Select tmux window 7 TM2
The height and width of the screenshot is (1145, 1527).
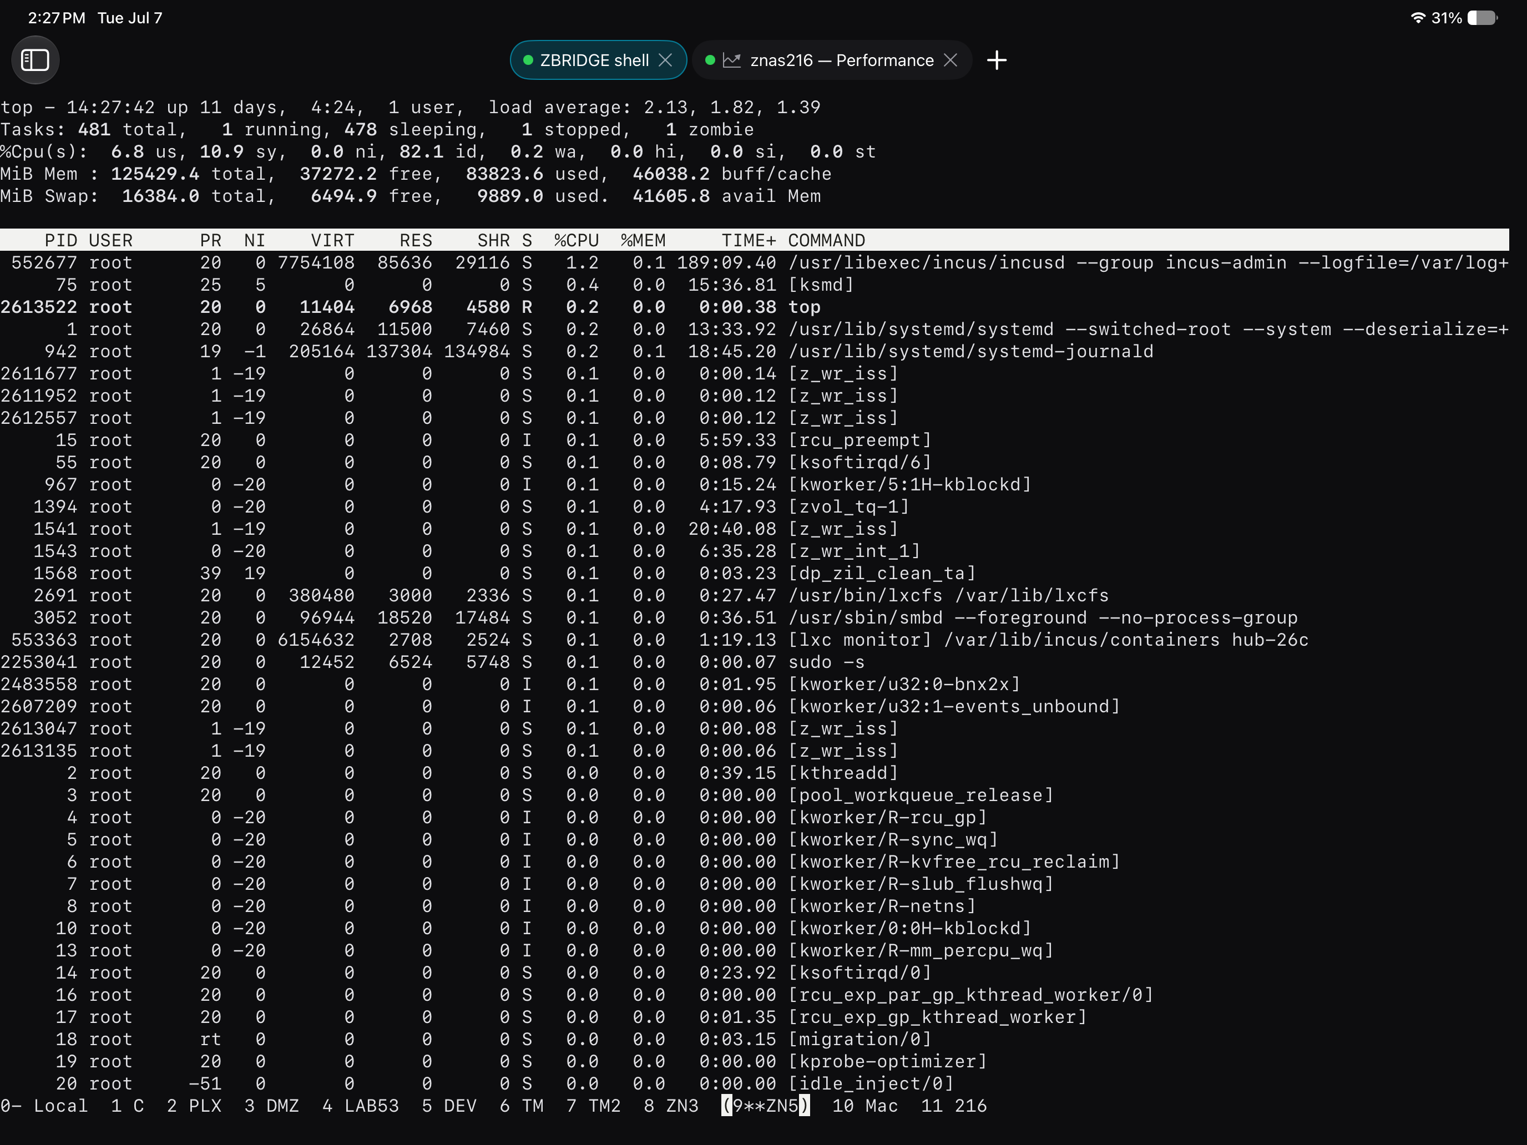point(594,1106)
